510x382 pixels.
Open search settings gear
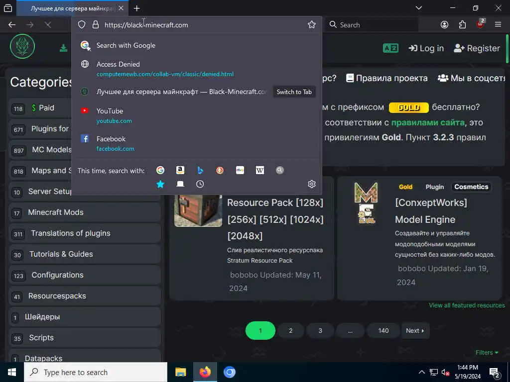click(x=312, y=184)
